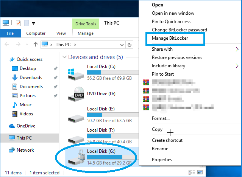This screenshot has height=177, width=242.
Task: Open Videos in the navigation pane
Action: [26, 114]
